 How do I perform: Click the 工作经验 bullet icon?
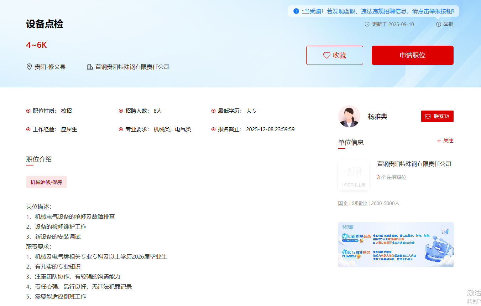click(x=28, y=129)
